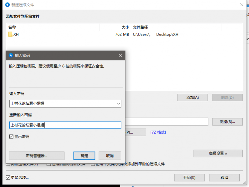Click into the 重新输入密码 field

(x=65, y=125)
